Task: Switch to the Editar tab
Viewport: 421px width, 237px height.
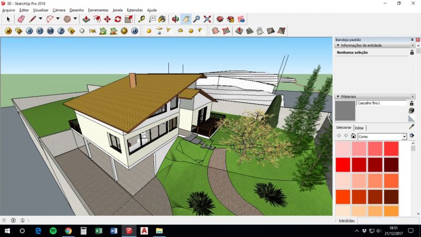Action: coord(359,128)
